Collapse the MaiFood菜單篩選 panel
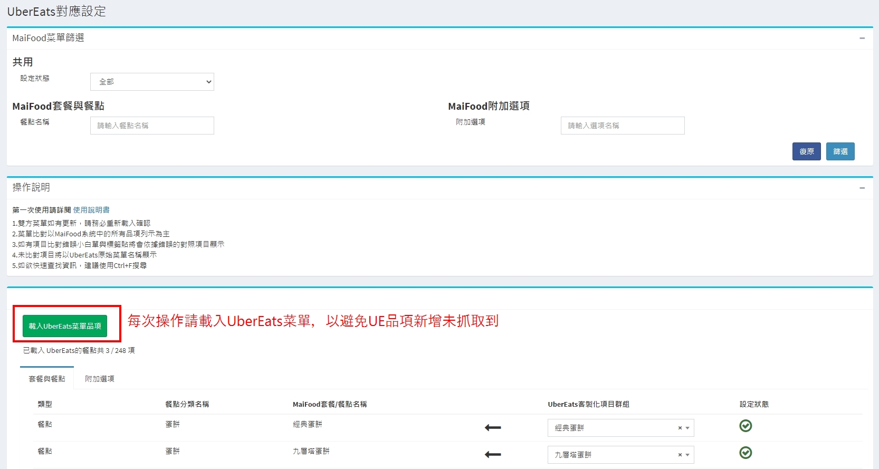The height and width of the screenshot is (469, 879). (862, 38)
